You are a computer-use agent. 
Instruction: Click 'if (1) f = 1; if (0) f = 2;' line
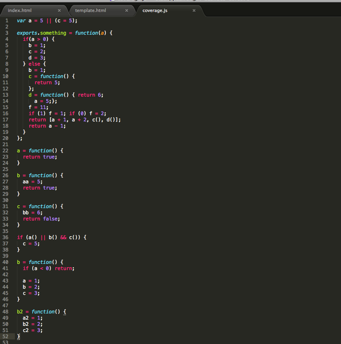[x=67, y=114]
